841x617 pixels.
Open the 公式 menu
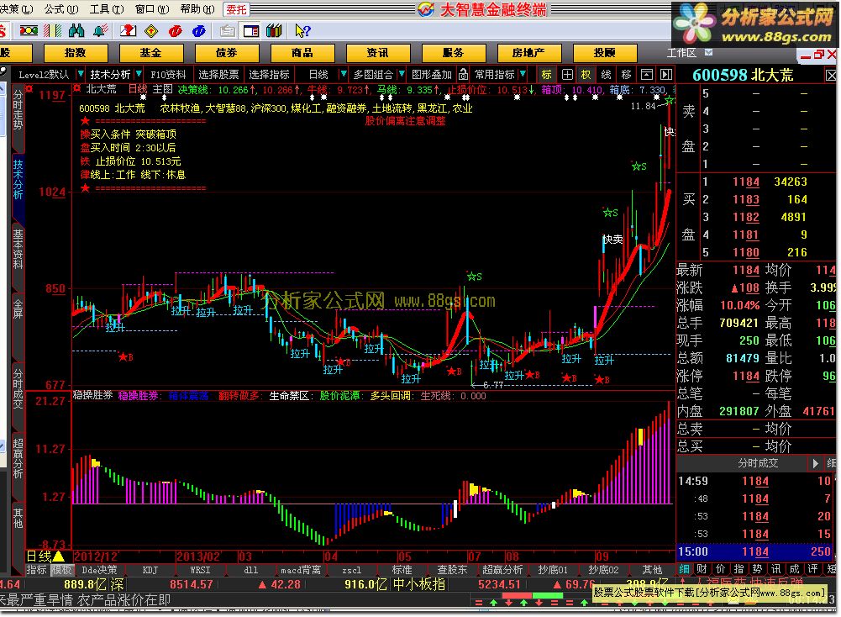(x=61, y=9)
